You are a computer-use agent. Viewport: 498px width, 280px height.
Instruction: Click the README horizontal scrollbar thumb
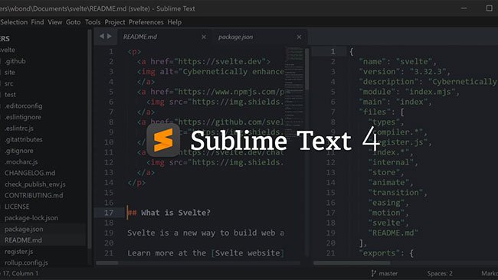[x=107, y=263]
